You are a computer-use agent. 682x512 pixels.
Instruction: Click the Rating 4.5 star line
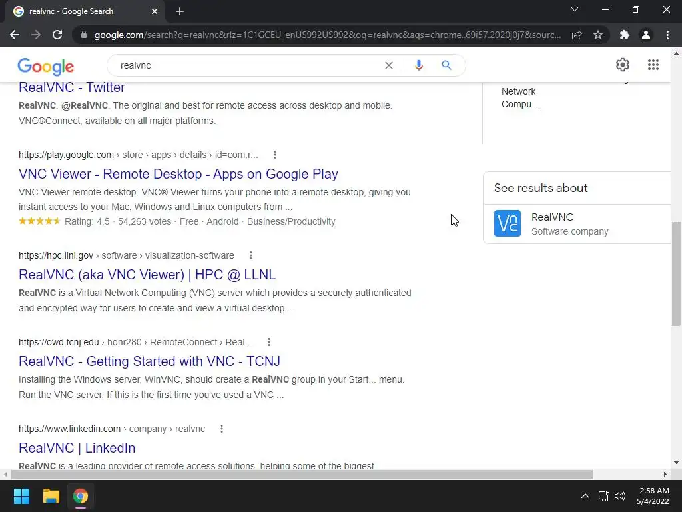pos(177,221)
